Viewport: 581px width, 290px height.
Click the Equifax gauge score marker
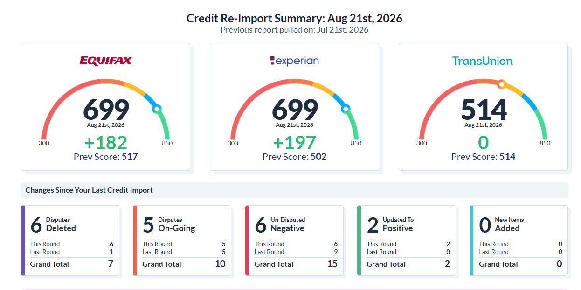pyautogui.click(x=157, y=109)
